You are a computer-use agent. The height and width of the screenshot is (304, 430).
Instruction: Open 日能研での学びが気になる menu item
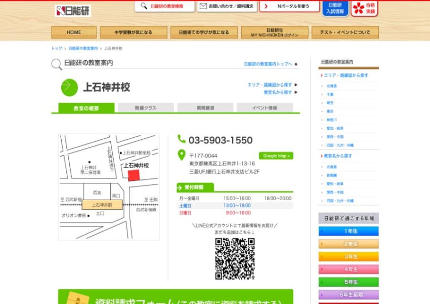tap(204, 32)
